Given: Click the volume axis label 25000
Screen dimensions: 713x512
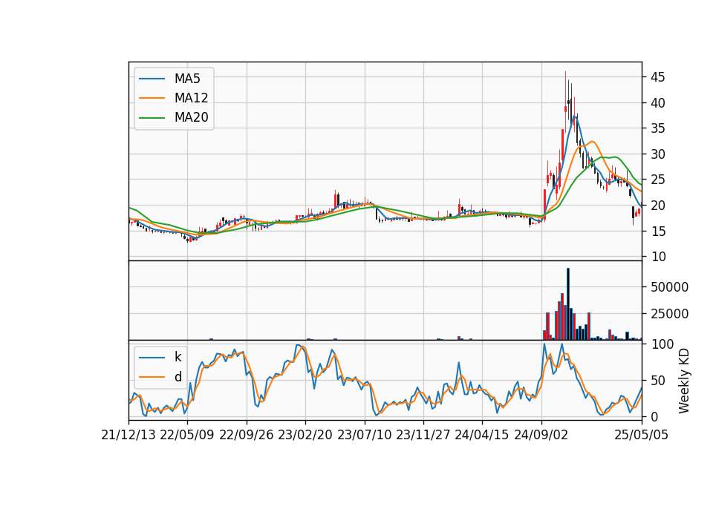Looking at the screenshot, I should coord(669,314).
